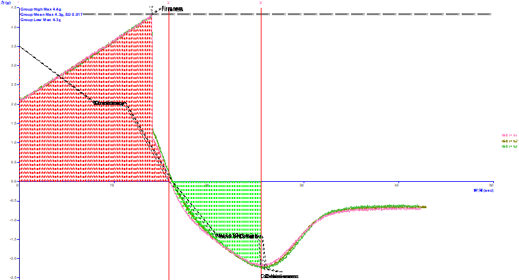Click the Group Low Max 4.3g label
Image resolution: width=519 pixels, height=280 pixels.
tap(40, 20)
